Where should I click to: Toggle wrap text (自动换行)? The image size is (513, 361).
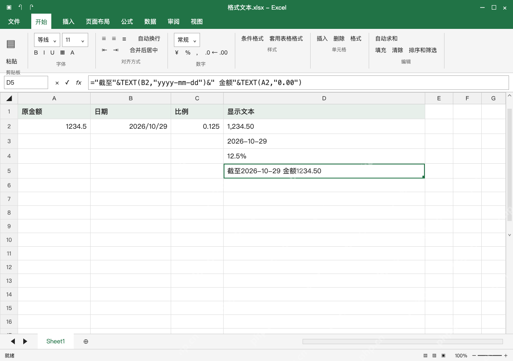point(149,39)
